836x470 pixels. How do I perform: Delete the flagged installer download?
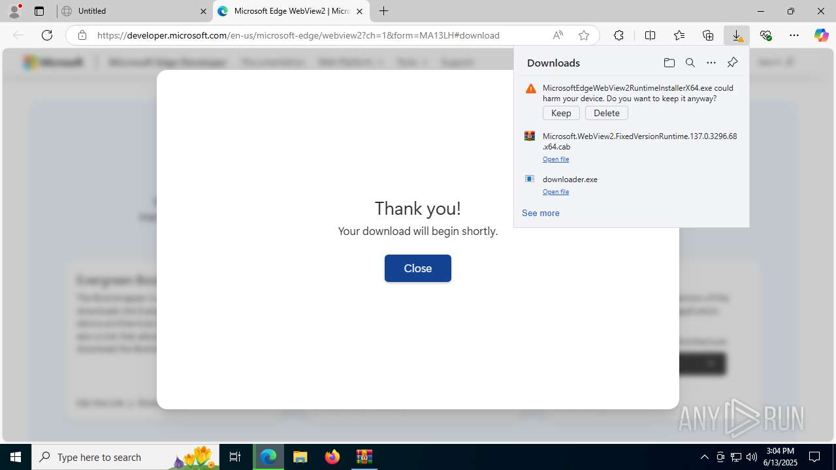tap(607, 113)
